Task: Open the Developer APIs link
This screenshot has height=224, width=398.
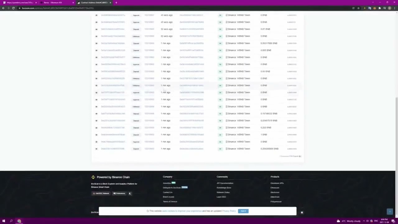Action: click(277, 183)
